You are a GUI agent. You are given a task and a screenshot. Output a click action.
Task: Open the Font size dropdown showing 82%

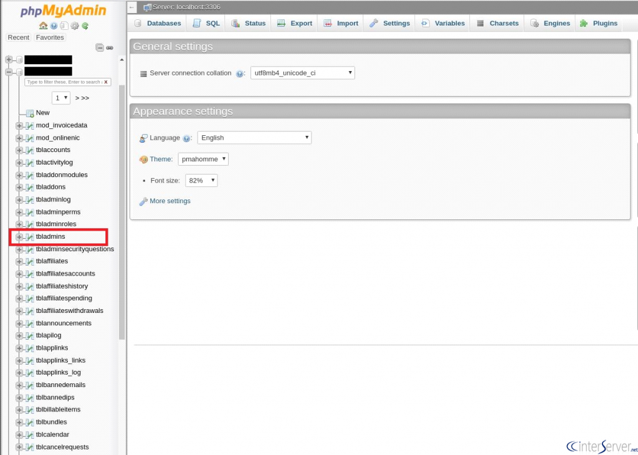(201, 180)
